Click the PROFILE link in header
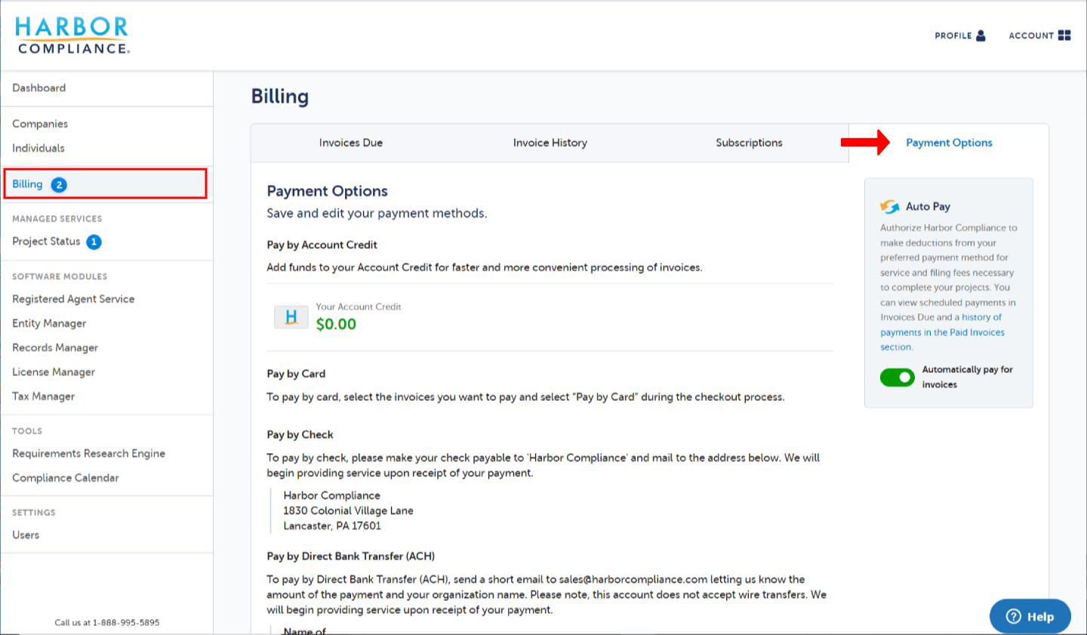 coord(953,35)
